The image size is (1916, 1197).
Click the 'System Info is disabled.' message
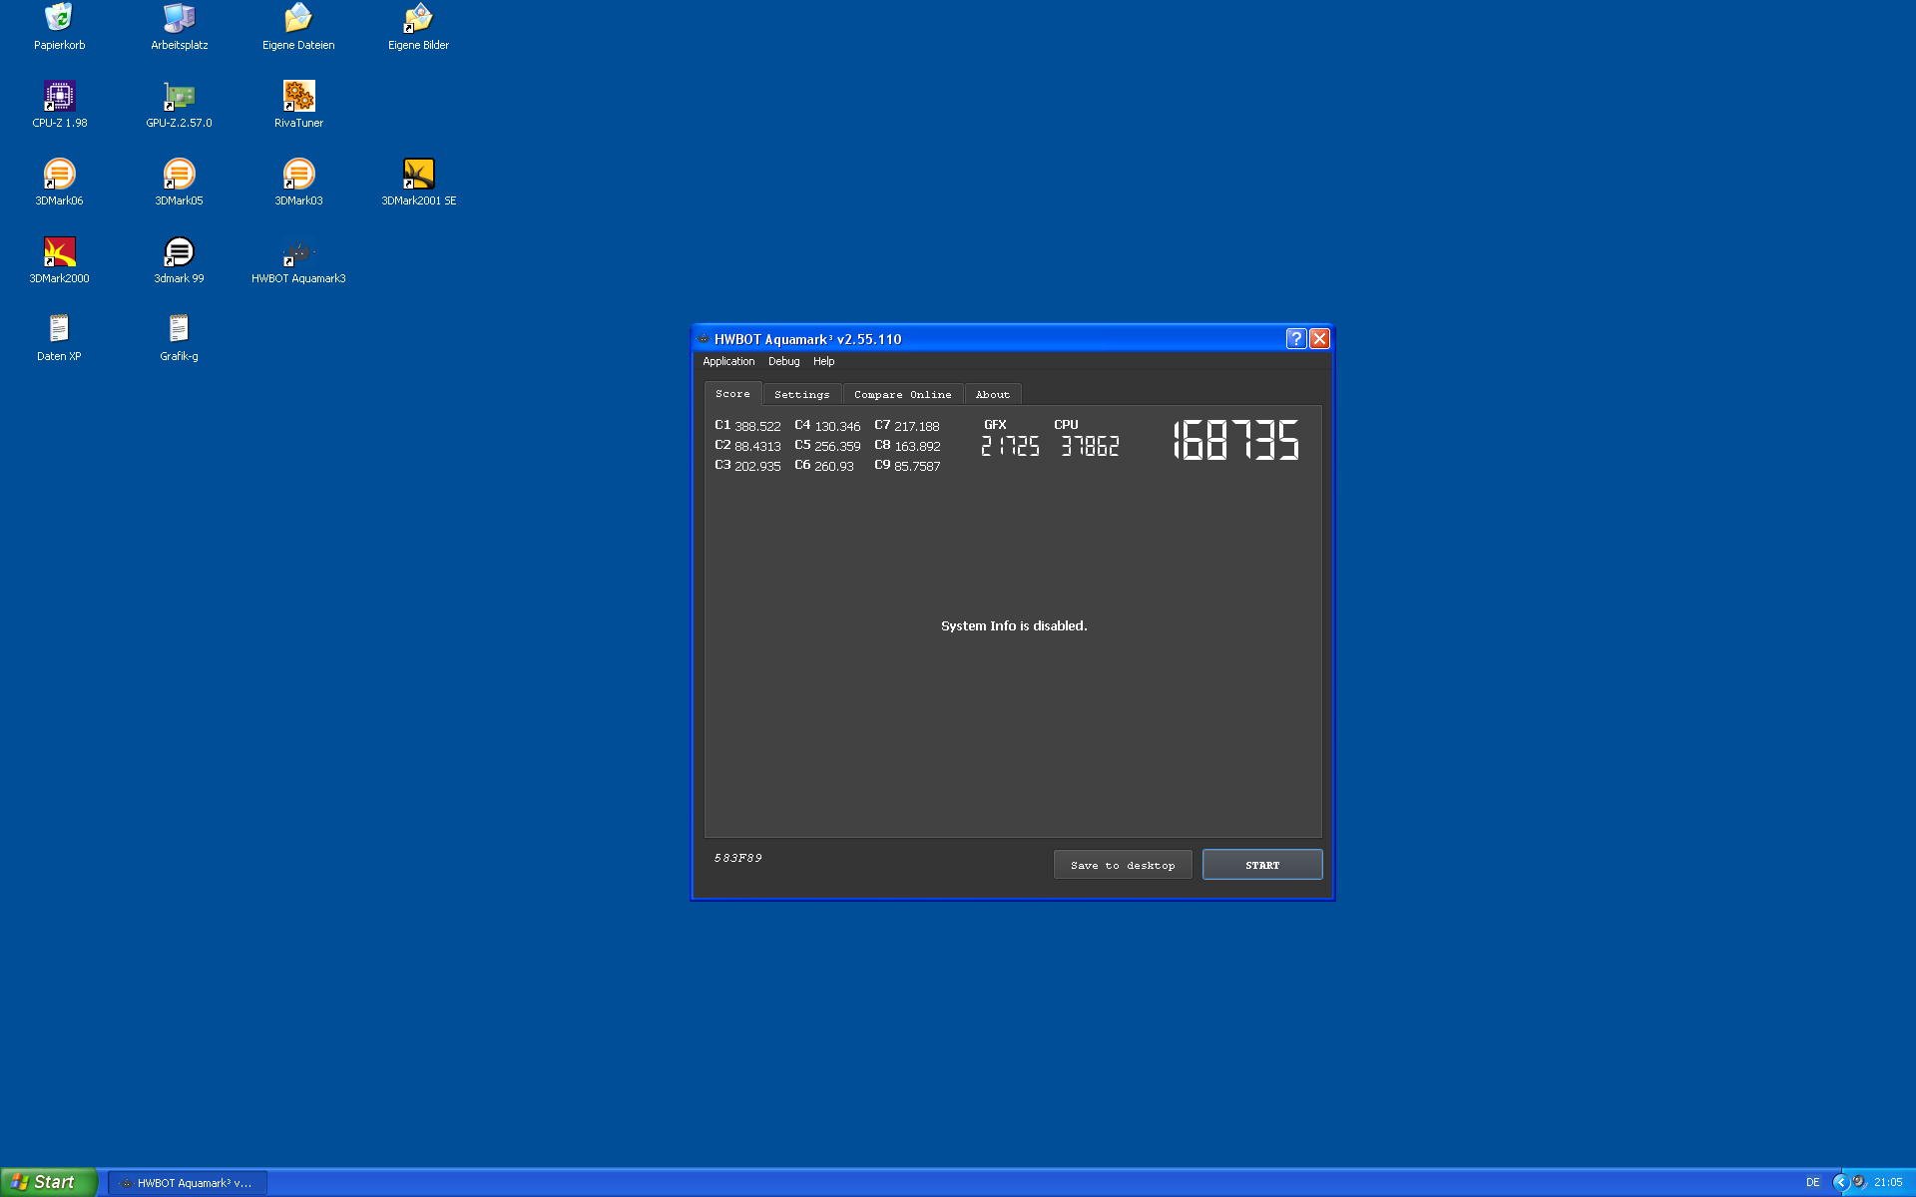click(x=1014, y=625)
